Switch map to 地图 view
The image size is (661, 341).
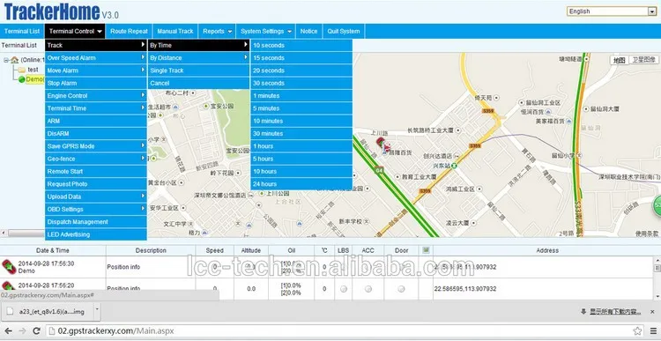coord(619,60)
